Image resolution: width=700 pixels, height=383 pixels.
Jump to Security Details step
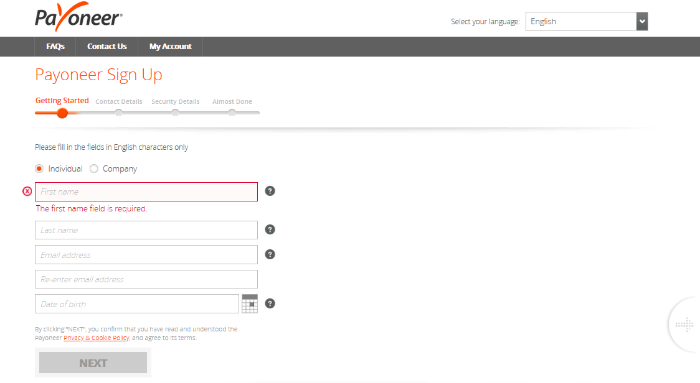tap(176, 102)
